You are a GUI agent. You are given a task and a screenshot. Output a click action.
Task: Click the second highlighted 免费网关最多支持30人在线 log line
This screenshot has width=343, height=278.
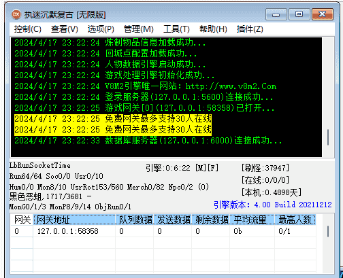pyautogui.click(x=113, y=130)
